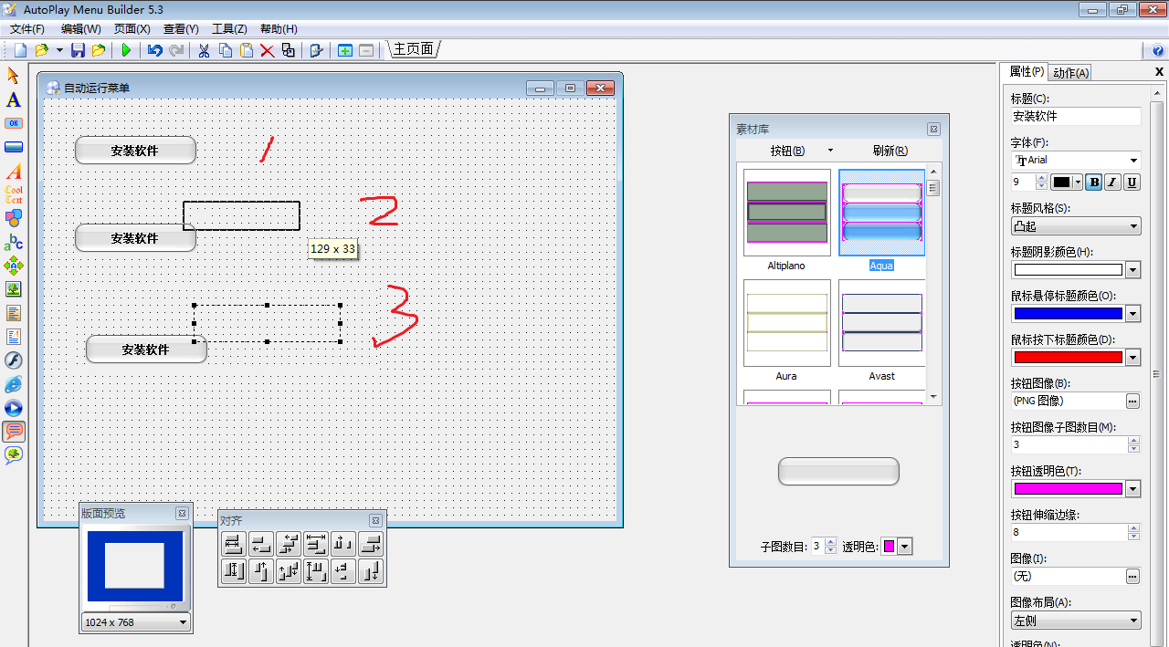Click the align left edges icon
This screenshot has height=647, width=1169.
click(x=261, y=545)
